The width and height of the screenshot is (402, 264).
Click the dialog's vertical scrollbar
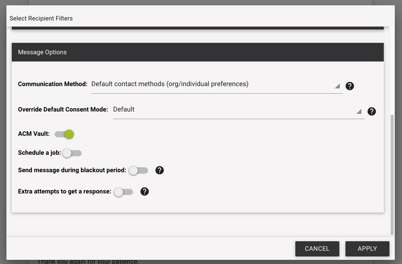pos(392,175)
